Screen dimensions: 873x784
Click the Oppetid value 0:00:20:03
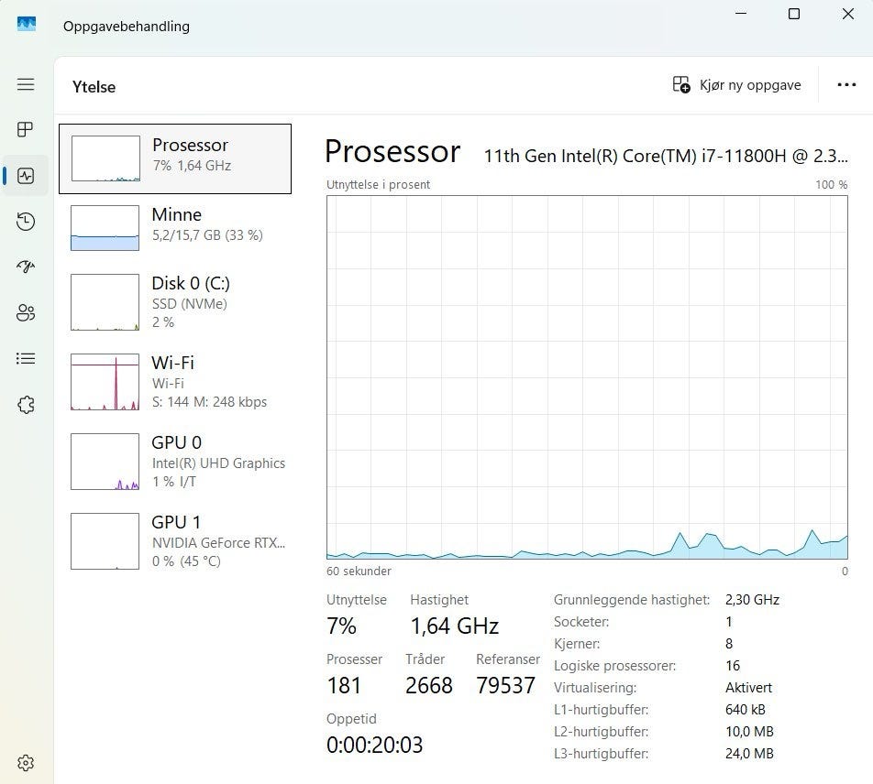(x=375, y=746)
